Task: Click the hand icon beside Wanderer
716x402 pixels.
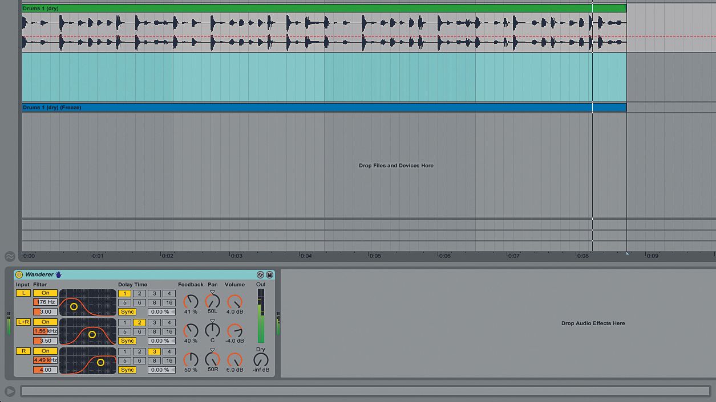Action: (x=58, y=274)
